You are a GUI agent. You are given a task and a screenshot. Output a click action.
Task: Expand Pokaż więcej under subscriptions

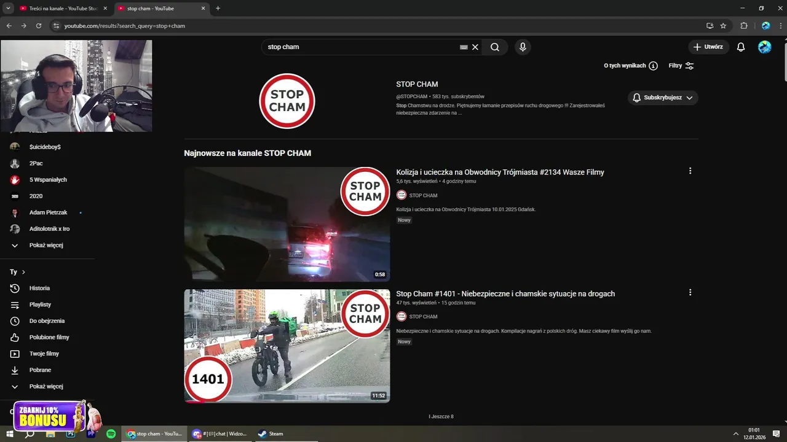click(46, 245)
